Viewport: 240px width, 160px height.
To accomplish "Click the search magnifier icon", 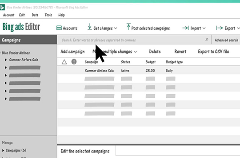I will click(207, 40).
